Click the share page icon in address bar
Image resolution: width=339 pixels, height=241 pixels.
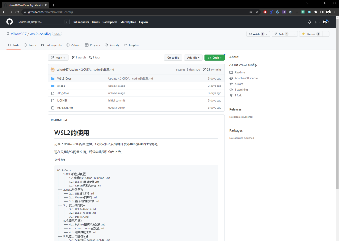(x=251, y=12)
